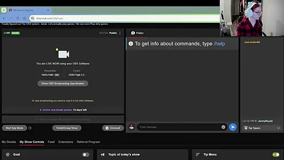Send the chat message

point(233,127)
